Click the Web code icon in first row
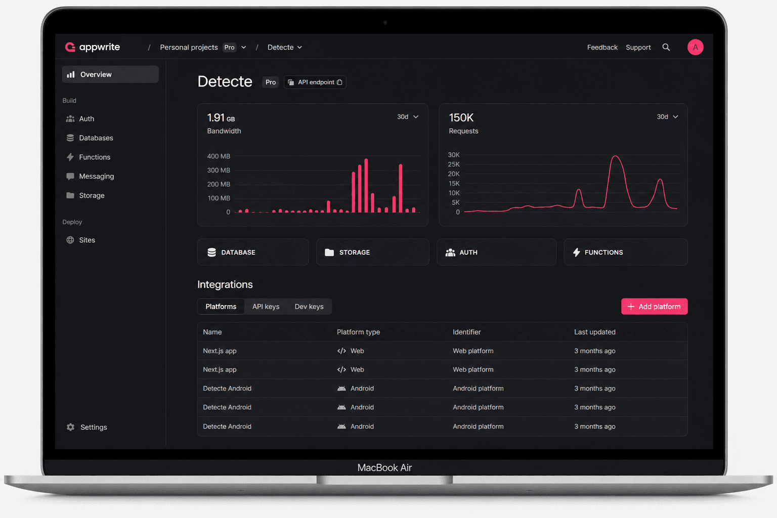The height and width of the screenshot is (518, 777). (341, 351)
